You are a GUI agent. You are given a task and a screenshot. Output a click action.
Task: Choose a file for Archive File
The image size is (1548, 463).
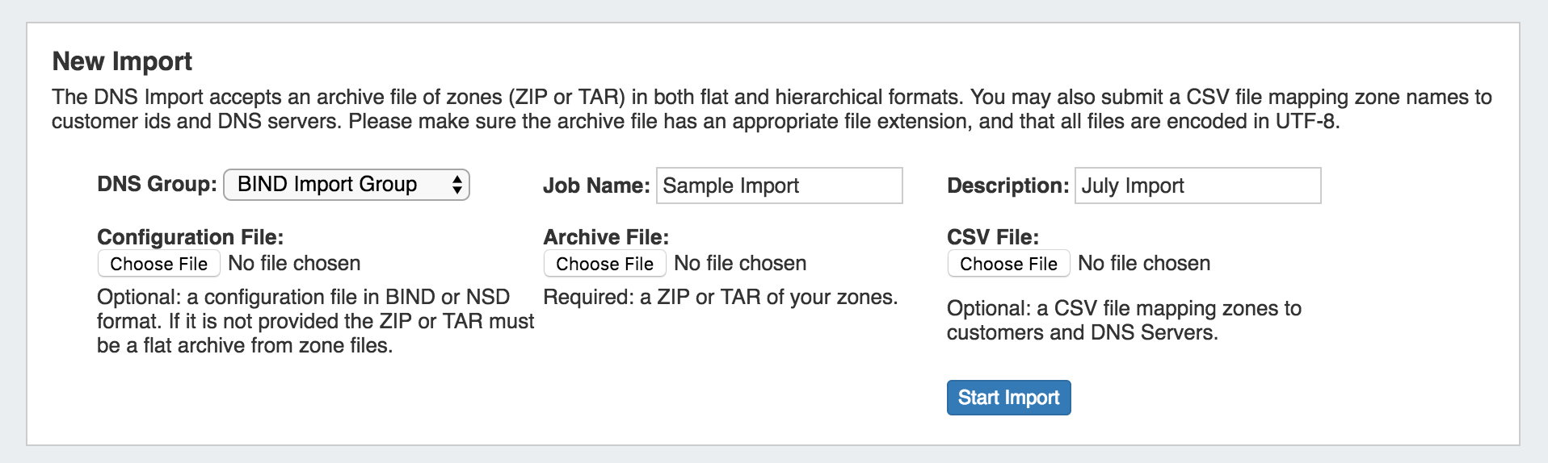[x=605, y=264]
